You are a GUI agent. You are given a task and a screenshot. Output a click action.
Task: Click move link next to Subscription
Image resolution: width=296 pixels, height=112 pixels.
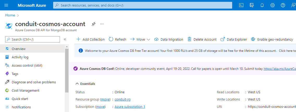tap(100, 107)
